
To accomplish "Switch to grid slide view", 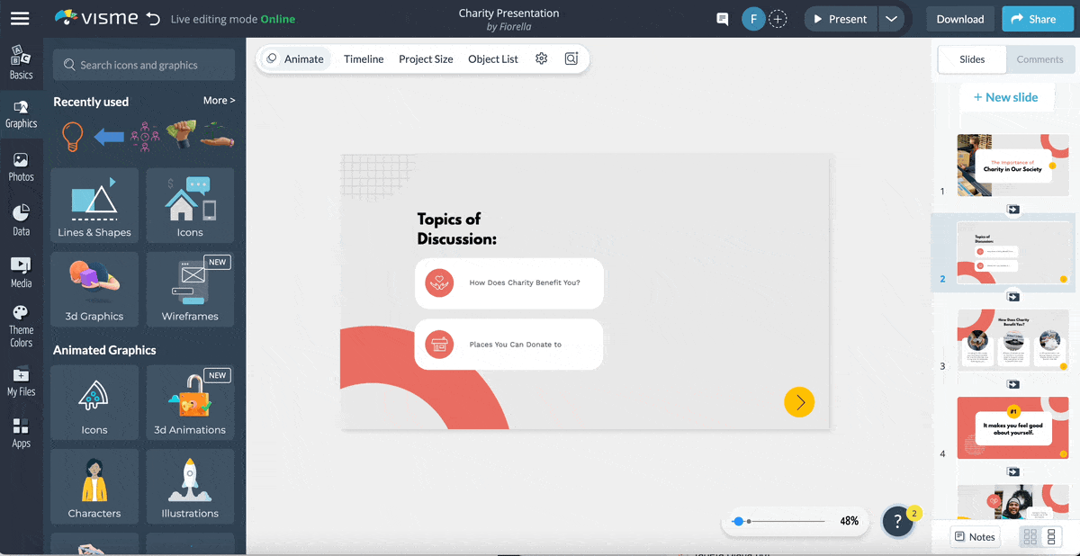I will tap(1030, 537).
